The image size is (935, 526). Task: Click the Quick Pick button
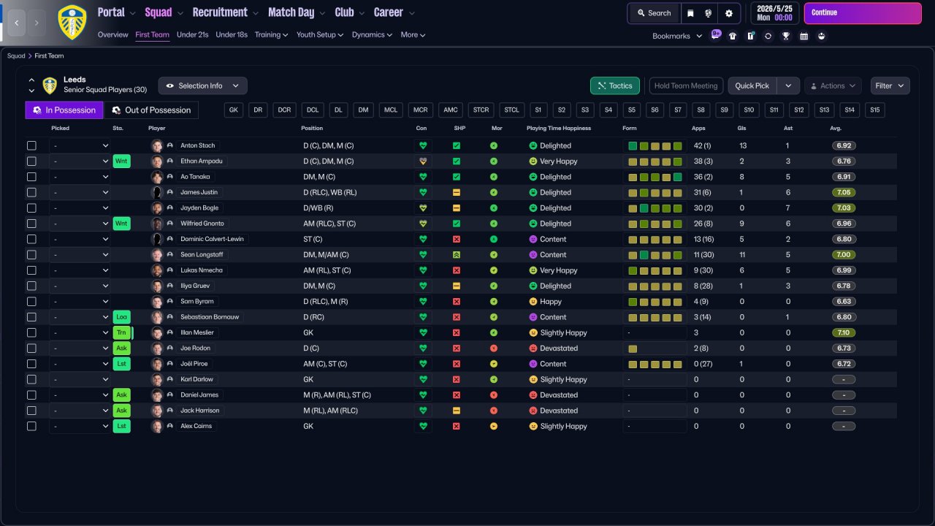[x=752, y=85]
